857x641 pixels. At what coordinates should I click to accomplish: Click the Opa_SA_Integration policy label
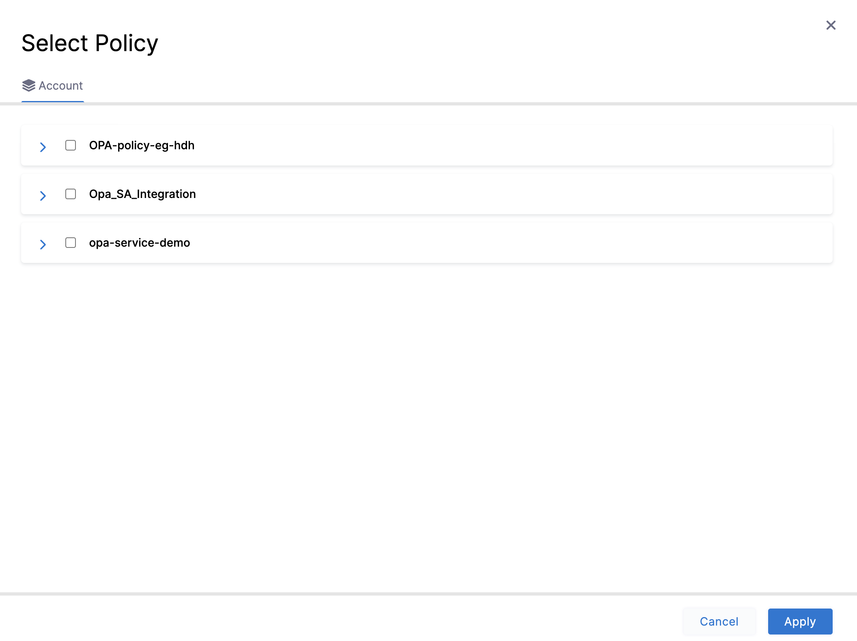[x=142, y=194]
